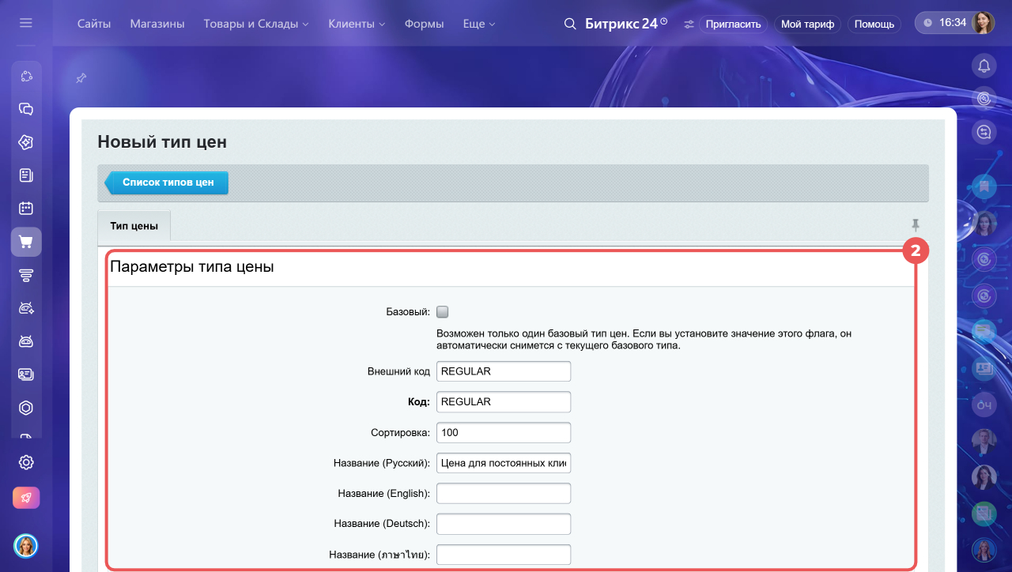Screen dimensions: 1012x572
Task: Click the Список типов цен button
Action: pyautogui.click(x=167, y=183)
